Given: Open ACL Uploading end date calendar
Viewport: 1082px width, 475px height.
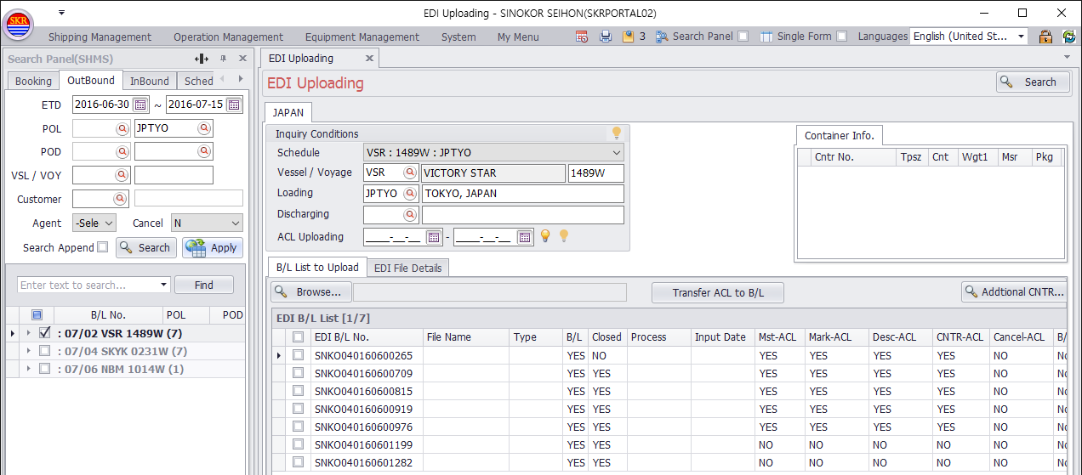Looking at the screenshot, I should tap(525, 237).
